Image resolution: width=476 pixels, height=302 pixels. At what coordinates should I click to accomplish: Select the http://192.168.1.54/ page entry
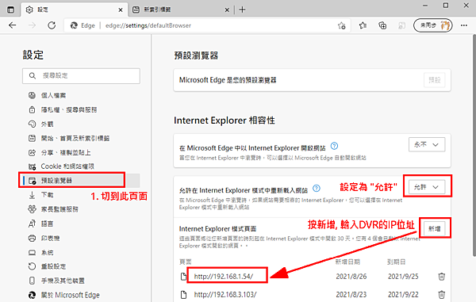[x=224, y=276]
